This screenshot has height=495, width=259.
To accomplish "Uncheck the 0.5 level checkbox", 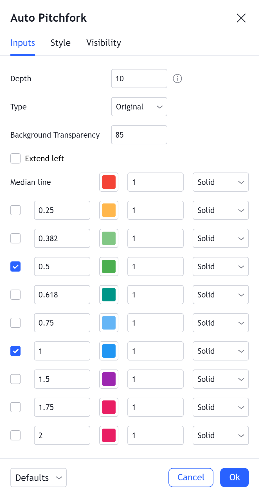I will 15,266.
